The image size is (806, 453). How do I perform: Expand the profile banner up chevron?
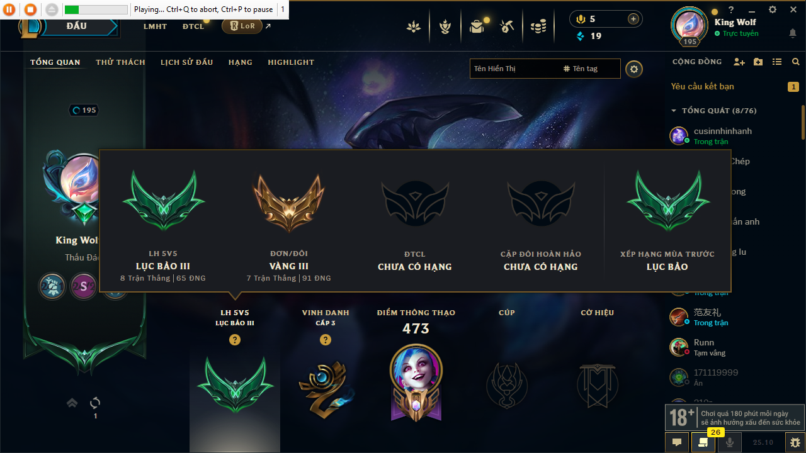[x=72, y=403]
